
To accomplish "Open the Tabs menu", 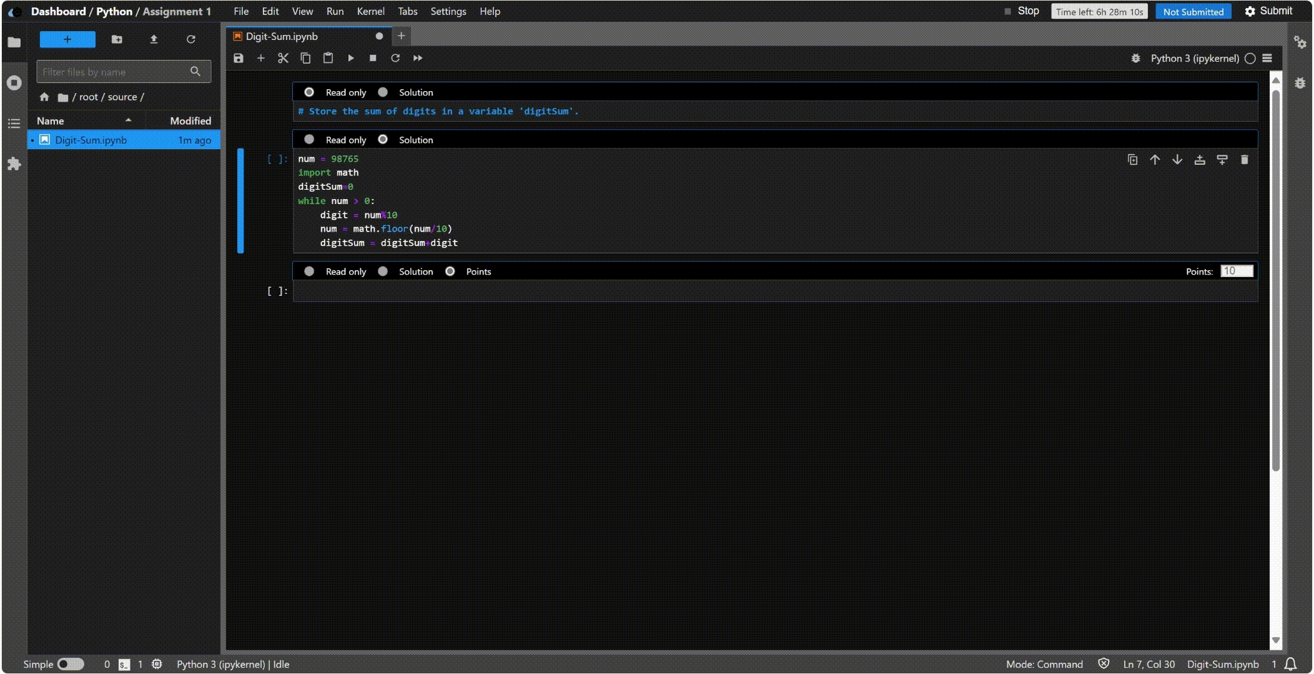I will click(x=408, y=11).
